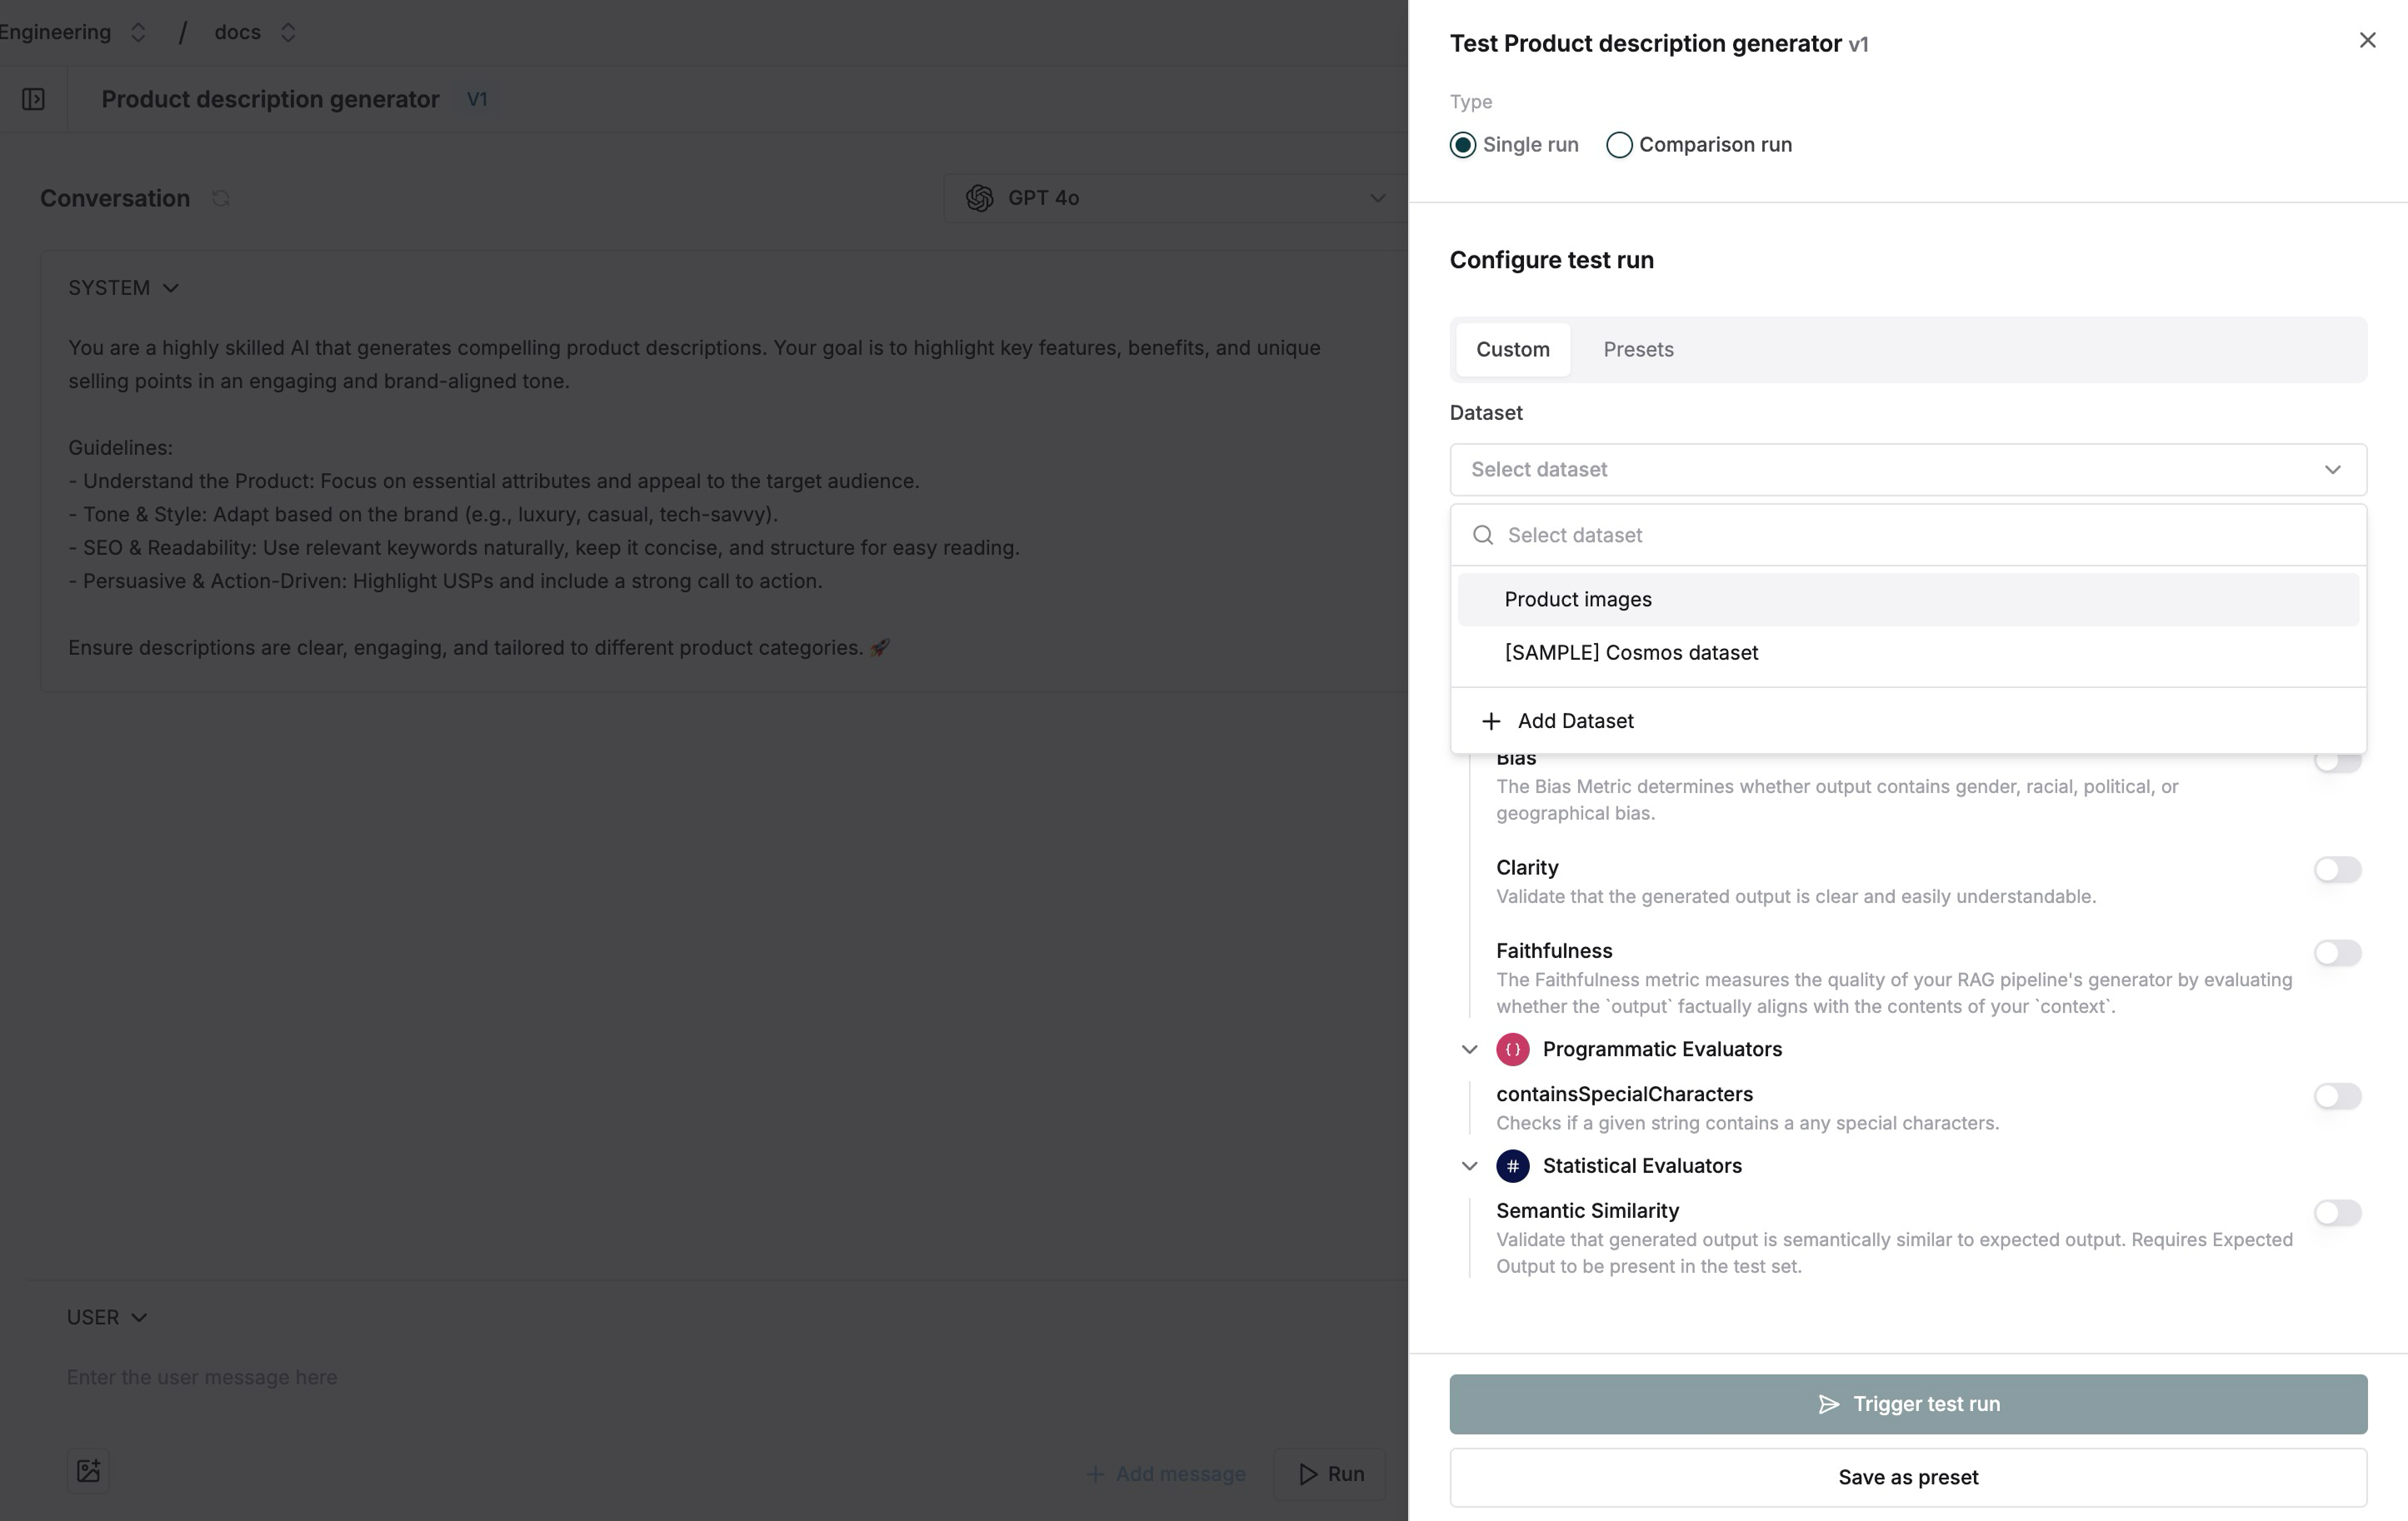Expand the SYSTEM role dropdown
The width and height of the screenshot is (2408, 1521).
(x=123, y=288)
